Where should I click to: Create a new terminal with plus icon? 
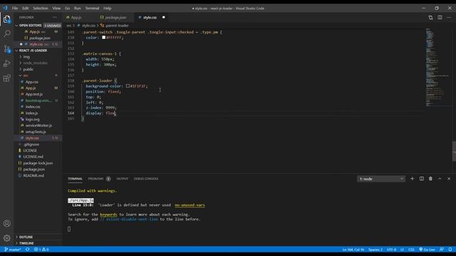point(412,178)
